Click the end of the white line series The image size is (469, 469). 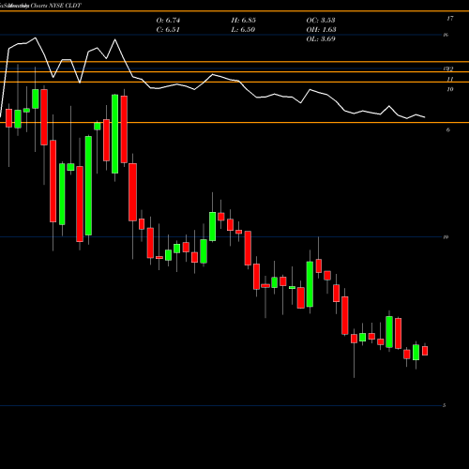425,117
